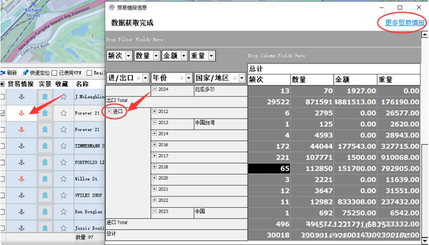Collapse the 进口 tree node

pyautogui.click(x=110, y=111)
